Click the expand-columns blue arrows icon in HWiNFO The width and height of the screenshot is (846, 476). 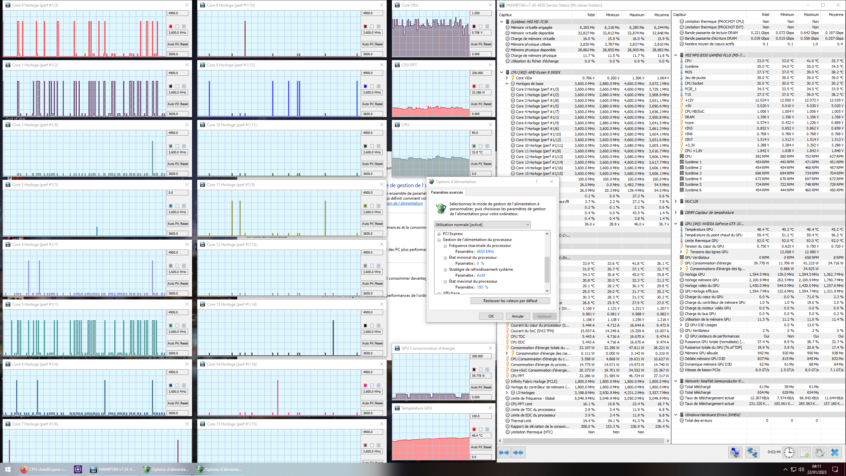(x=504, y=453)
